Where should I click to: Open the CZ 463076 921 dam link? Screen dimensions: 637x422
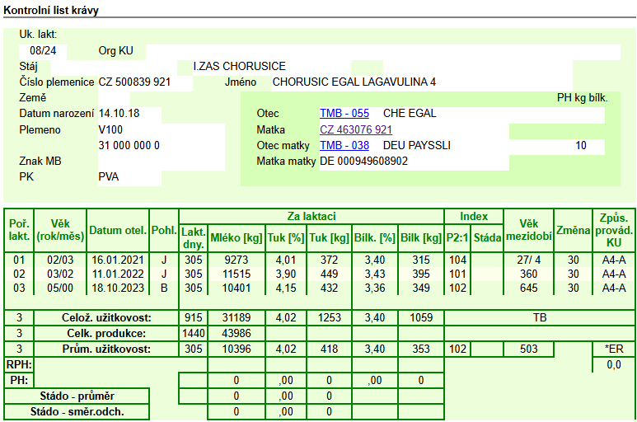[x=356, y=129]
